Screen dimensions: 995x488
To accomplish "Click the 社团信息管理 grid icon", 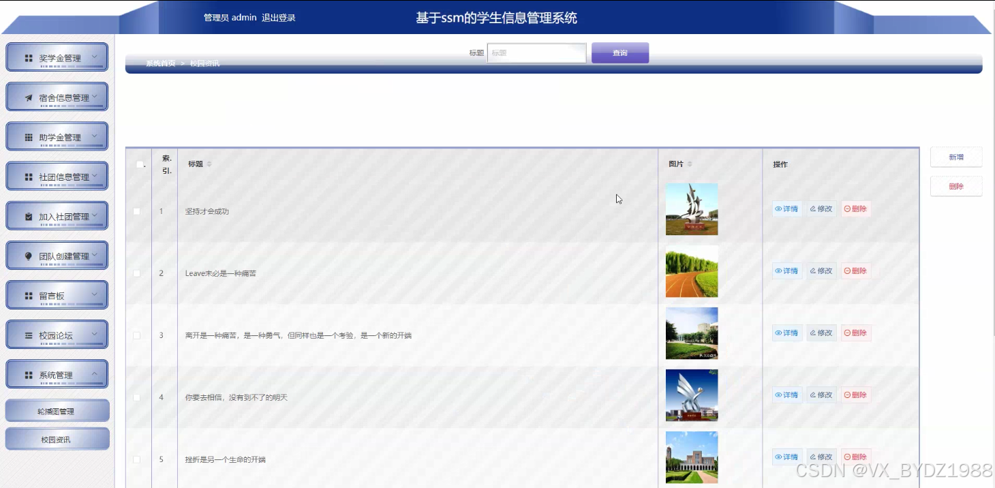I will click(x=29, y=177).
